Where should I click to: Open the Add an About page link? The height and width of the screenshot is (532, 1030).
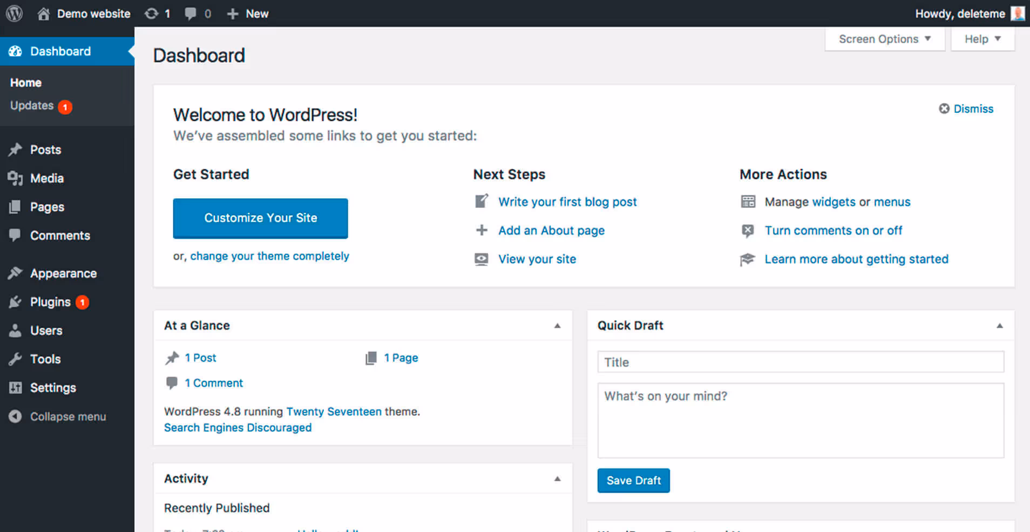551,231
